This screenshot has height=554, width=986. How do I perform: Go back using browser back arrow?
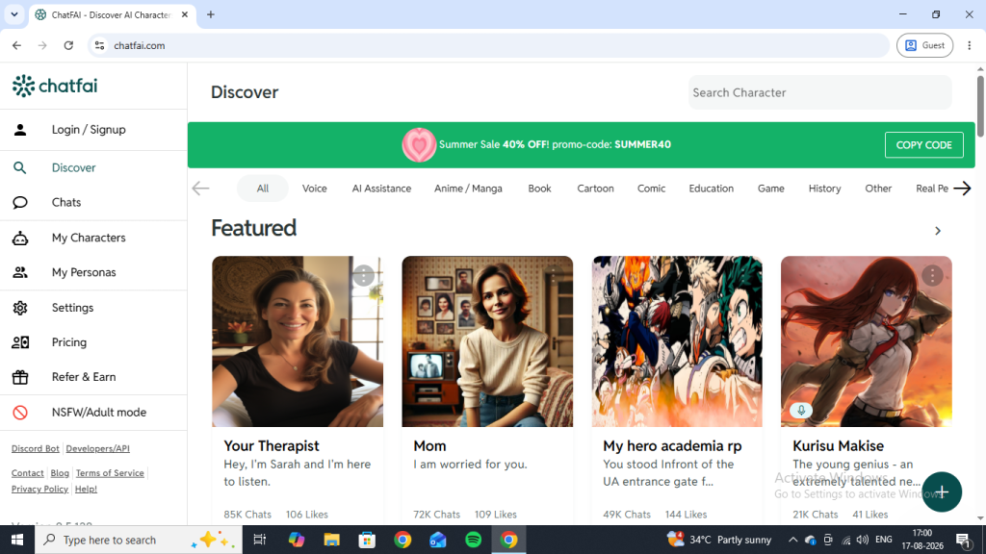pyautogui.click(x=17, y=45)
